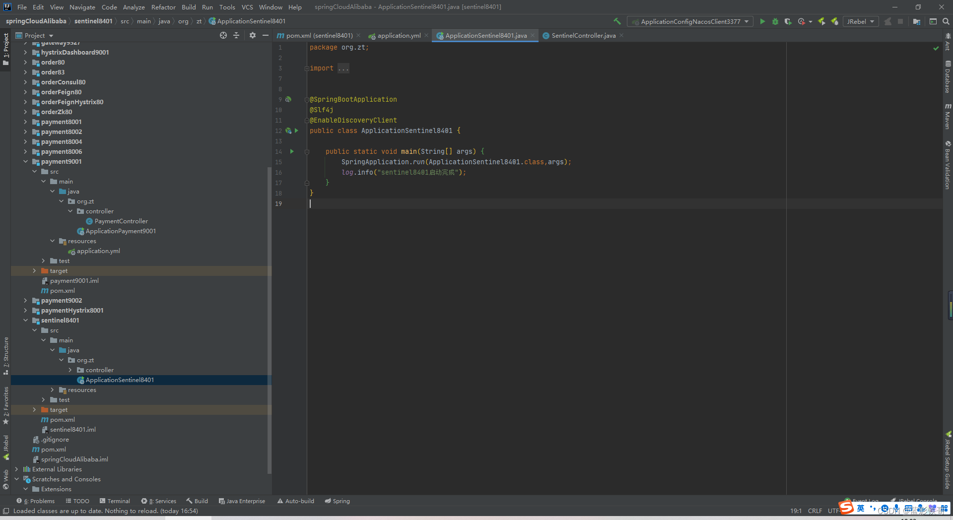Run with coverage shield icon

point(788,21)
